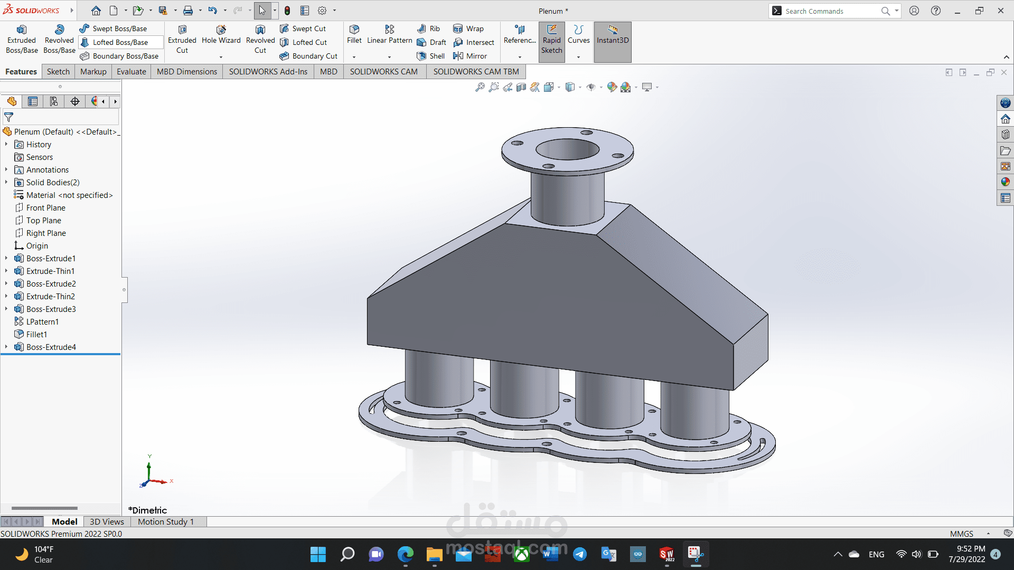Image resolution: width=1014 pixels, height=570 pixels.
Task: Click Zoom to Fit in the heads-up toolbar
Action: (x=479, y=87)
